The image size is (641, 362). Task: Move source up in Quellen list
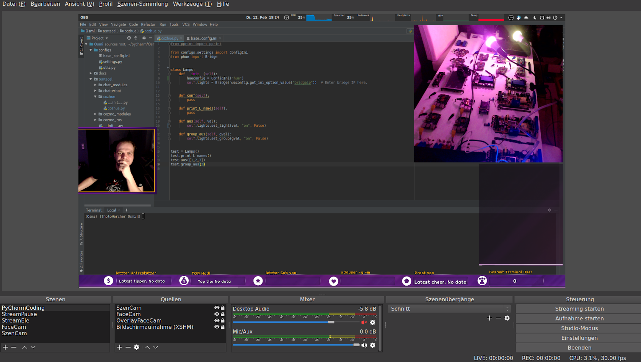coord(147,347)
